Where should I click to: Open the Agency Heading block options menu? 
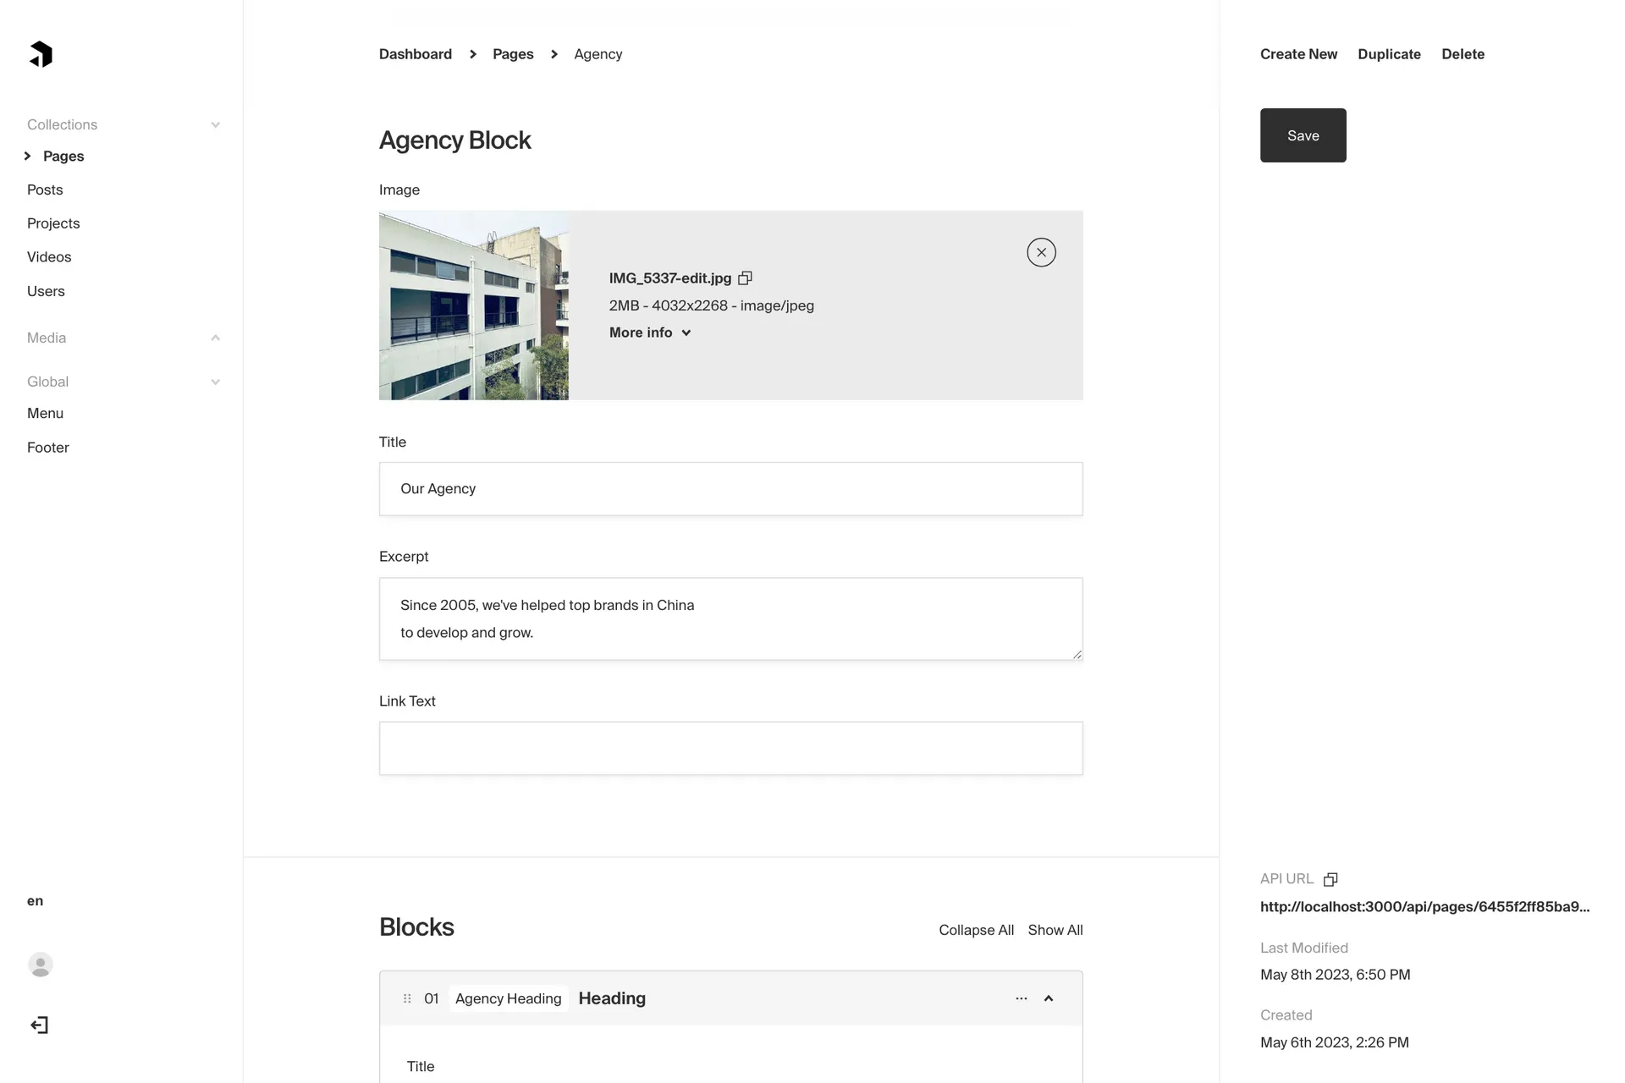[1022, 998]
